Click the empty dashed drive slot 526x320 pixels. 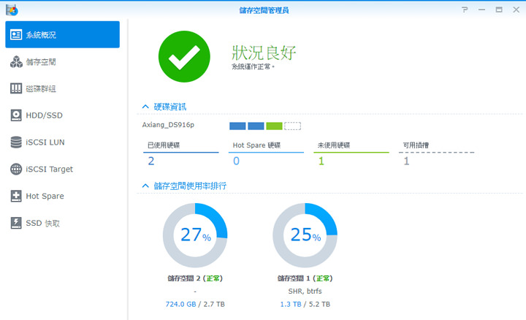pyautogui.click(x=292, y=126)
